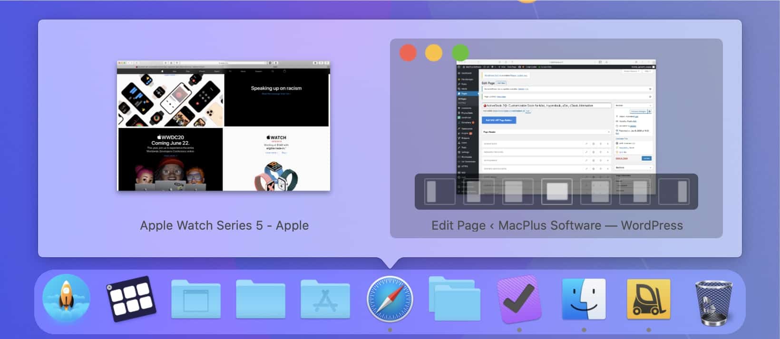
Task: Open the Trash in the Dock
Action: (x=714, y=302)
